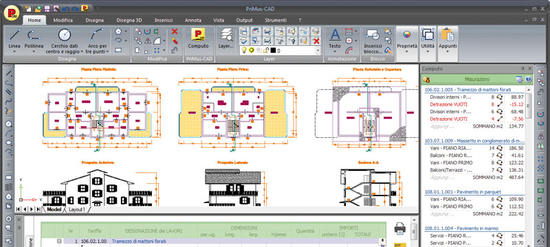Toggle the layer lock padlock icon
Screen dimensions: 550x247
[x=266, y=50]
